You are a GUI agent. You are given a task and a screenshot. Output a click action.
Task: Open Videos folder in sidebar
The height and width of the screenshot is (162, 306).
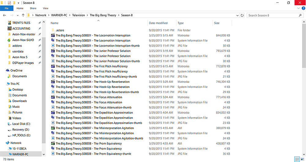coord(17,118)
